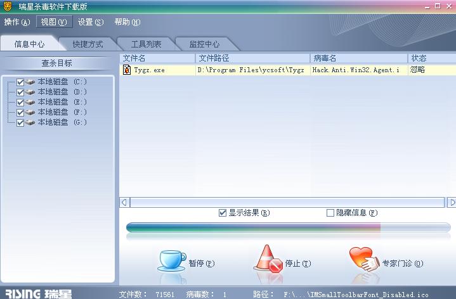Click the 专家门诊(O) button label
The width and height of the screenshot is (456, 299).
coord(403,264)
